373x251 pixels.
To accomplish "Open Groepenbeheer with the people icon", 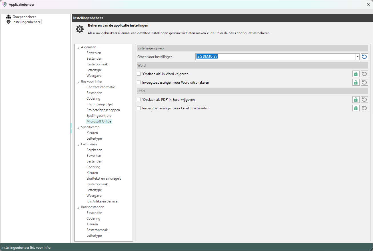I will [x=9, y=17].
